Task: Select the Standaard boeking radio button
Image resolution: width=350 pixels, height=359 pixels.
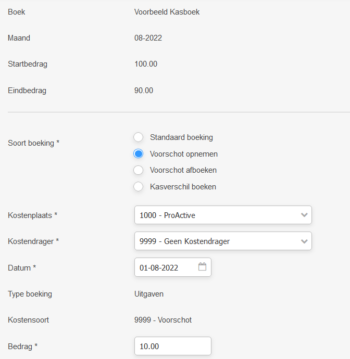Action: (138, 137)
